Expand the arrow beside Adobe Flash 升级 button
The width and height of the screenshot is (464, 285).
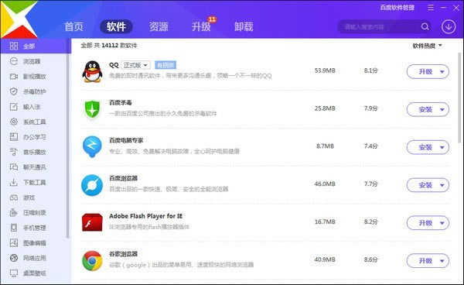pos(442,223)
